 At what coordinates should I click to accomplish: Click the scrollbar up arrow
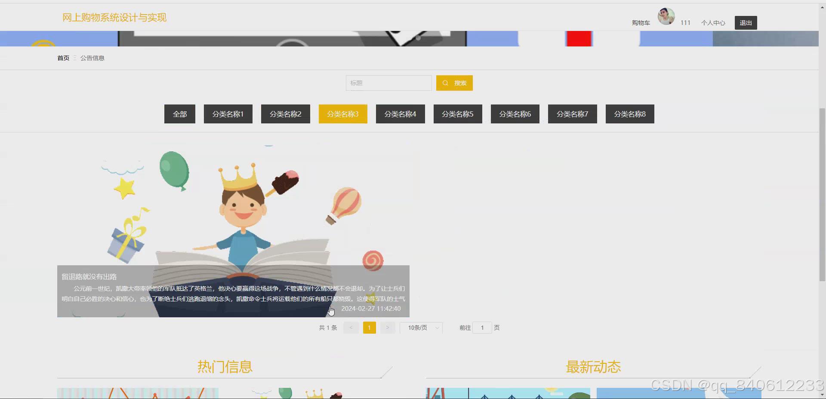click(822, 7)
